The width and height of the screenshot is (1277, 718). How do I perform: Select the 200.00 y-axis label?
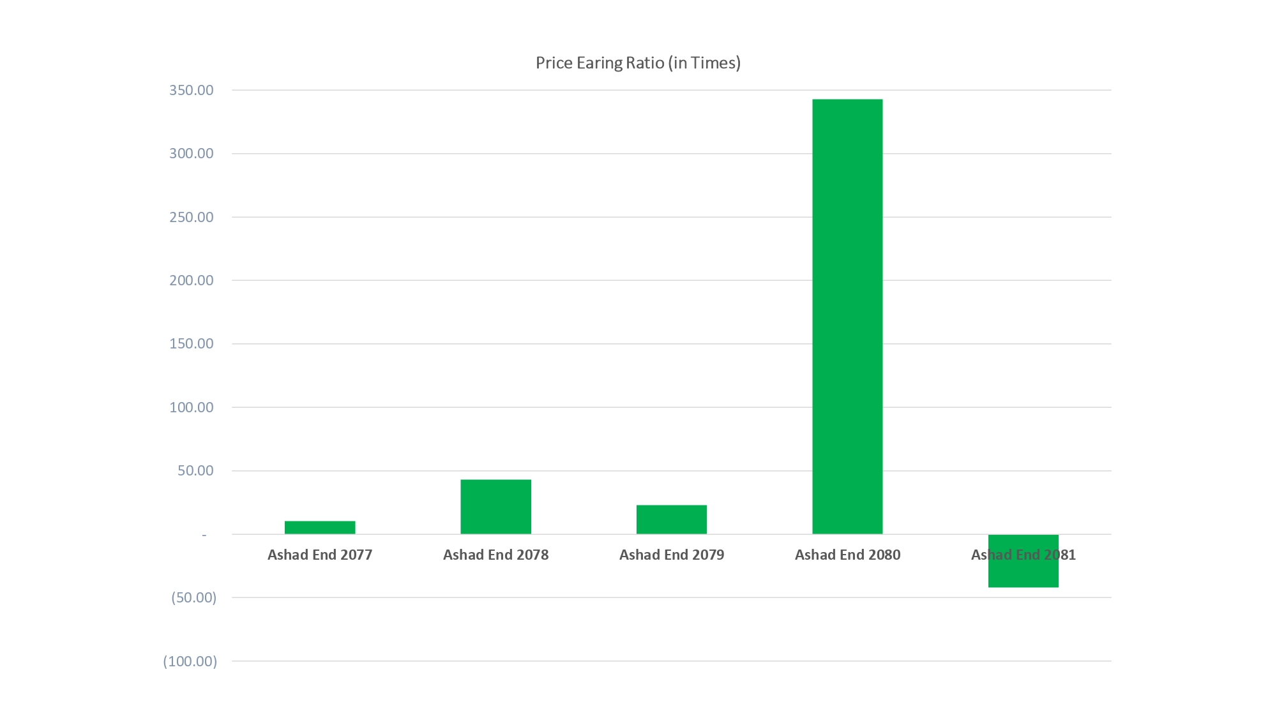(191, 281)
